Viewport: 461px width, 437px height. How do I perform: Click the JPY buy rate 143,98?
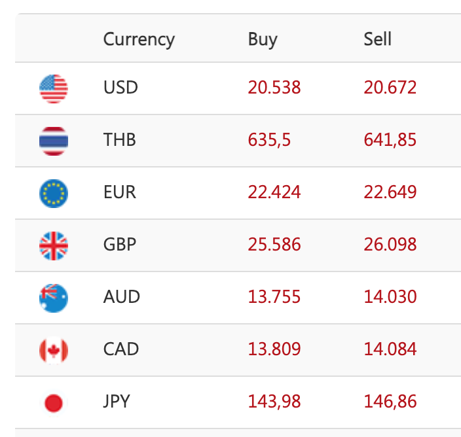[274, 401]
